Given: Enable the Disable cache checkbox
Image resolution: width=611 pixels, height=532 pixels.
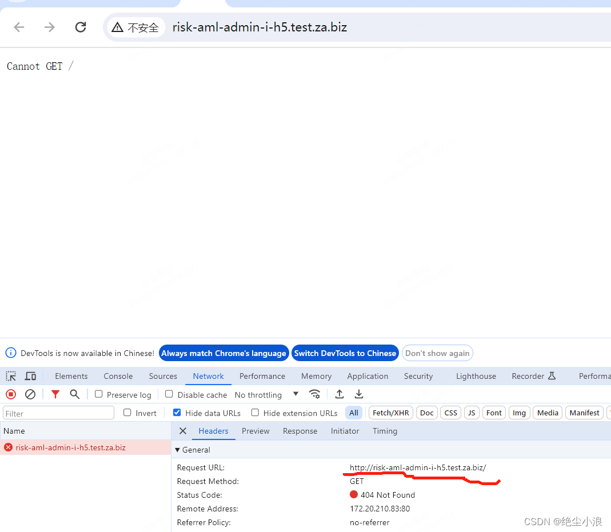Looking at the screenshot, I should point(169,394).
